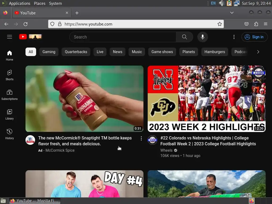
Task: Select the Planets filter chip
Action: tap(189, 52)
